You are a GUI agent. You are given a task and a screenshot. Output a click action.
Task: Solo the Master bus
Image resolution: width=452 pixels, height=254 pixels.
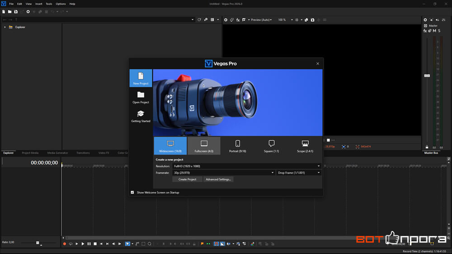coord(439,31)
